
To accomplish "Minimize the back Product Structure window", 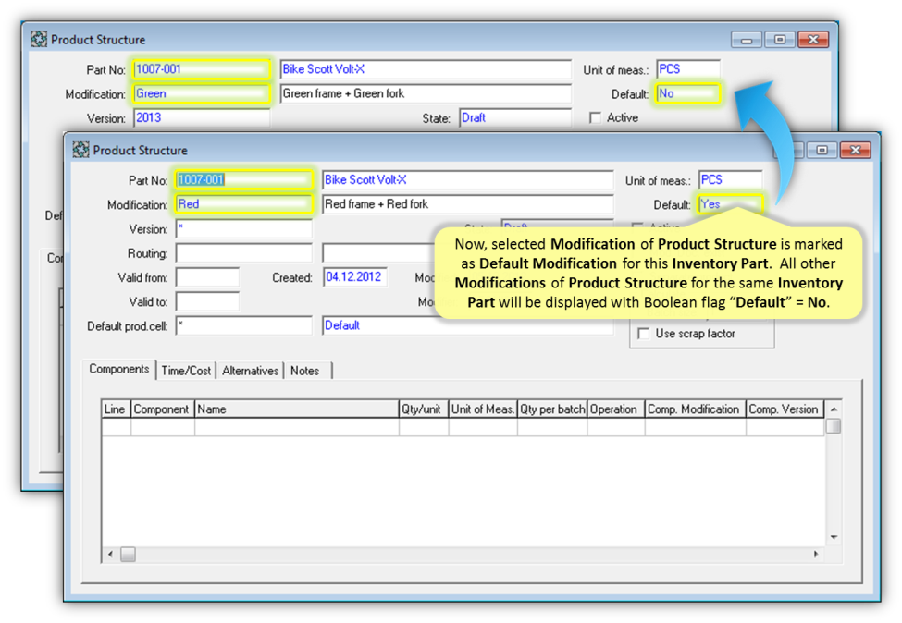I will pyautogui.click(x=746, y=40).
